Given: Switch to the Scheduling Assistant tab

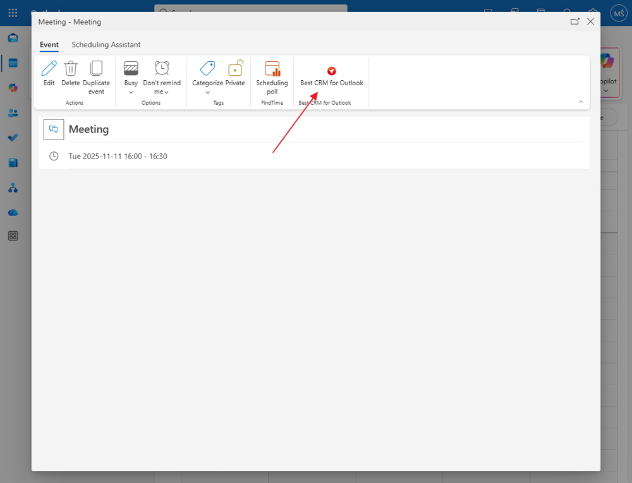Looking at the screenshot, I should (x=106, y=45).
